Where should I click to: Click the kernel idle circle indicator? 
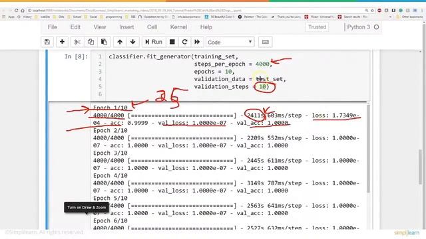(376, 27)
